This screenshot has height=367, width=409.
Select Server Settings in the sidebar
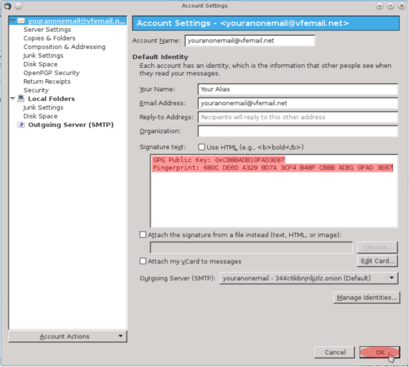tap(47, 29)
